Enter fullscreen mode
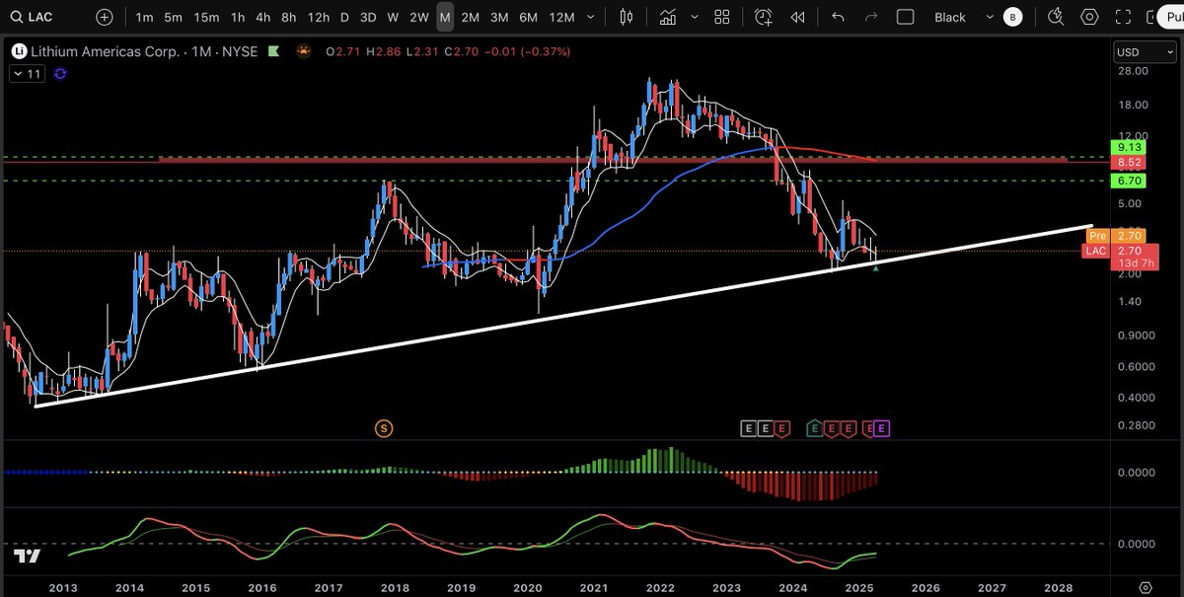Screen dimensions: 1184x597 pos(1123,17)
